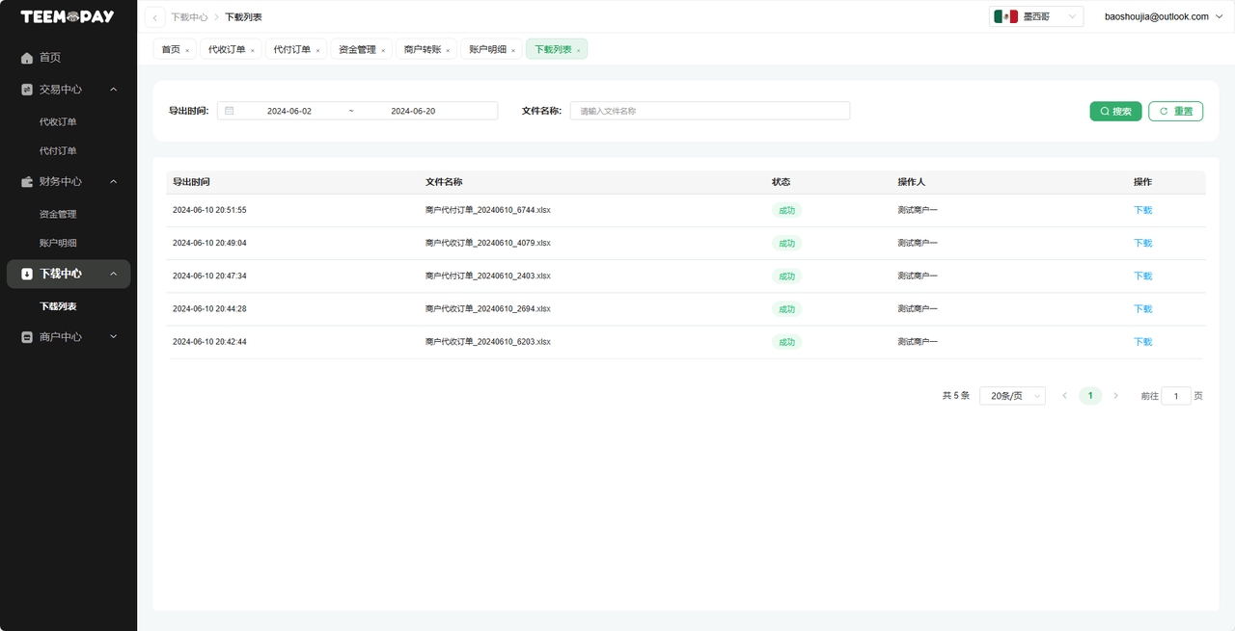Click the 成功 status in the 20:47:34 row
Viewport: 1235px width, 631px height.
(786, 276)
